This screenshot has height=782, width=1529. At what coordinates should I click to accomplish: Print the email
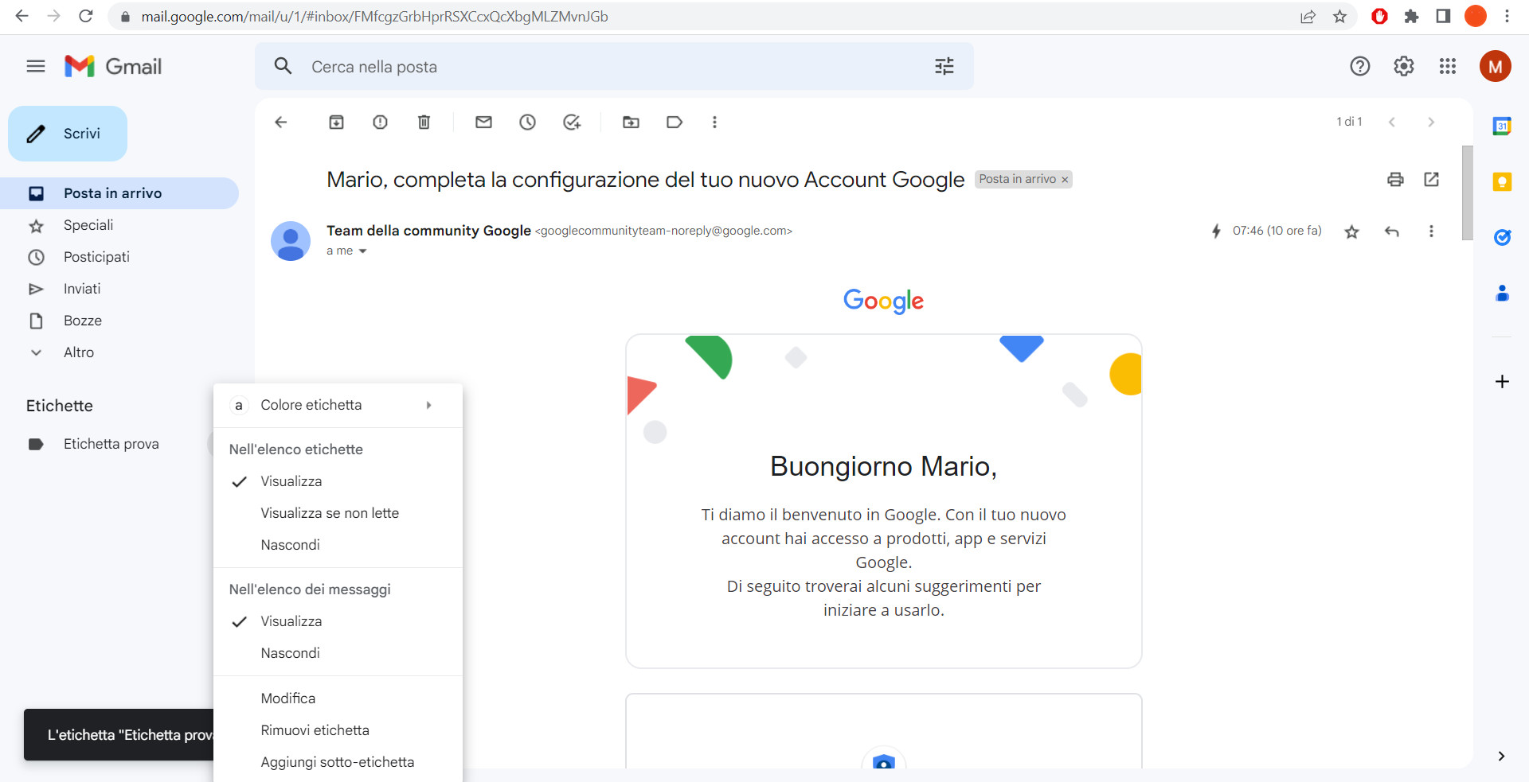(1395, 180)
